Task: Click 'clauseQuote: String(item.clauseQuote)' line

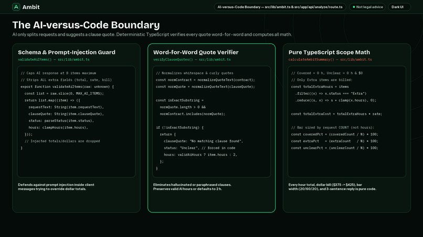Action: [x=66, y=114]
